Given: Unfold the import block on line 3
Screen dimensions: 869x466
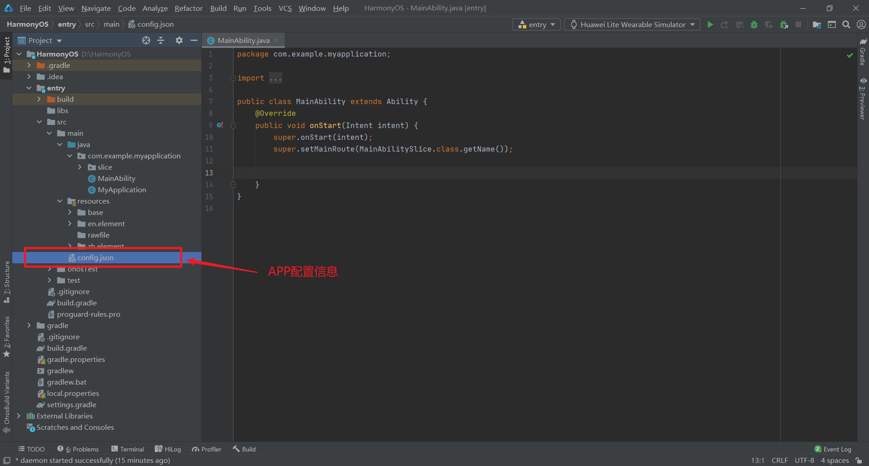Looking at the screenshot, I should click(233, 78).
